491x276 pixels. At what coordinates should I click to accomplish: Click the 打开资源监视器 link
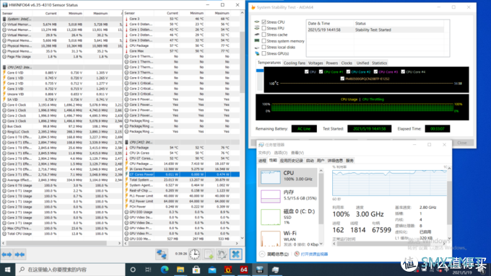[x=314, y=254]
